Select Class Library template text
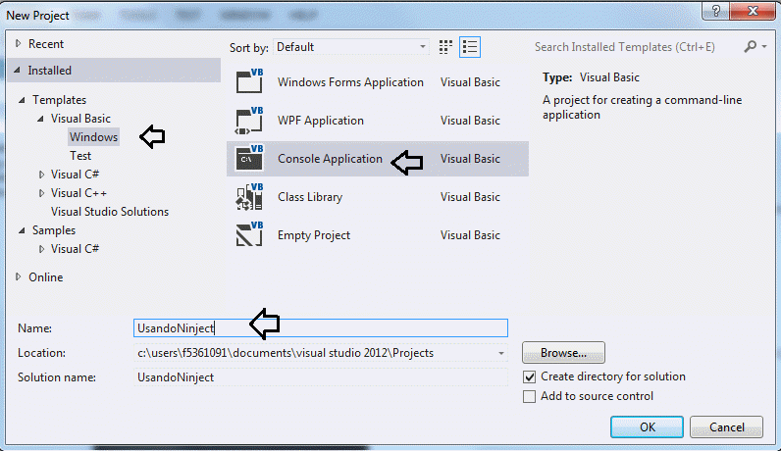781x451 pixels. click(310, 197)
